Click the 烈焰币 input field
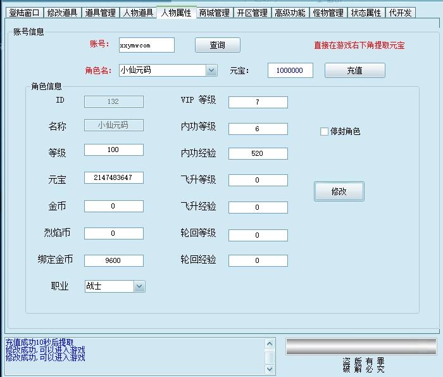Image resolution: width=443 pixels, height=377 pixels. (114, 234)
